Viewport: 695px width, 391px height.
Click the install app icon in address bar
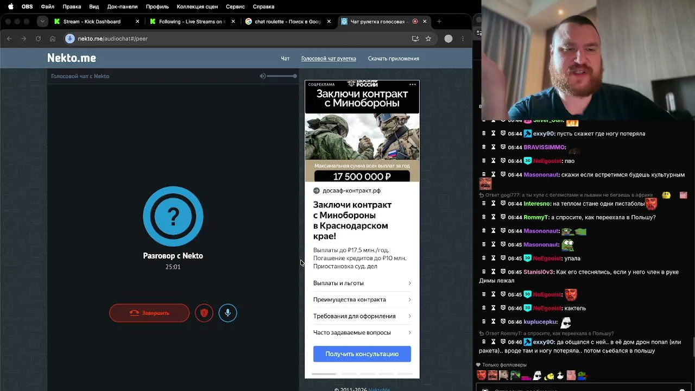tap(415, 39)
